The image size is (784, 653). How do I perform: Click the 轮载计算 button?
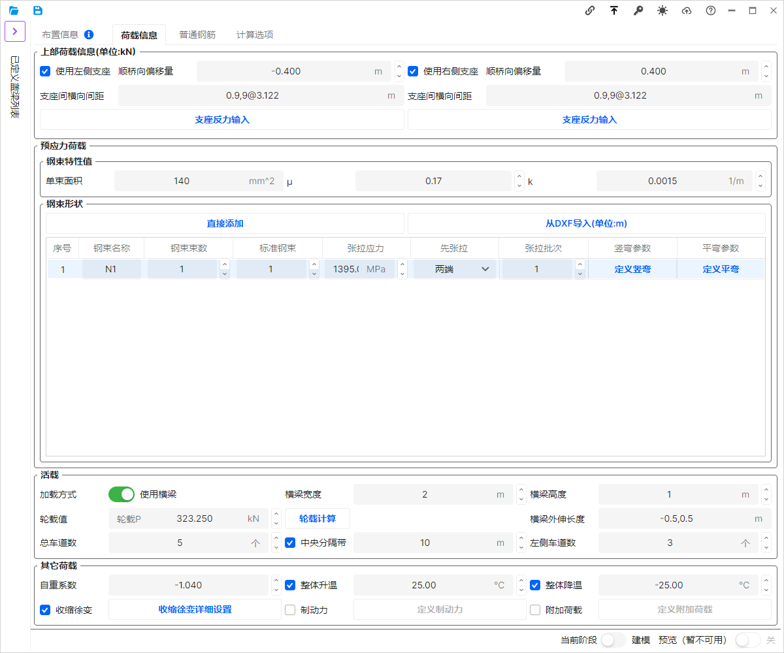click(x=318, y=518)
